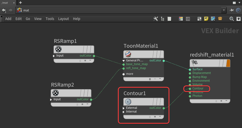Viewport: 242px width, 128px height.
Task: Open the Help menu
Action: point(77,19)
